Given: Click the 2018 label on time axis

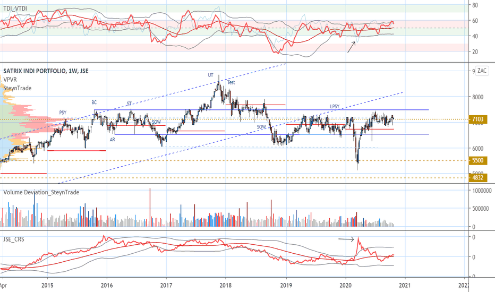Looking at the screenshot, I should point(225,286).
